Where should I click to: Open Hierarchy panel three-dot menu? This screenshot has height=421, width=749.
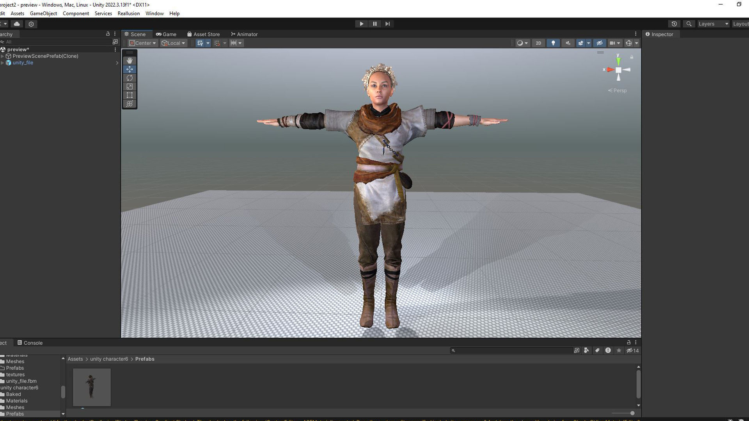[x=115, y=34]
